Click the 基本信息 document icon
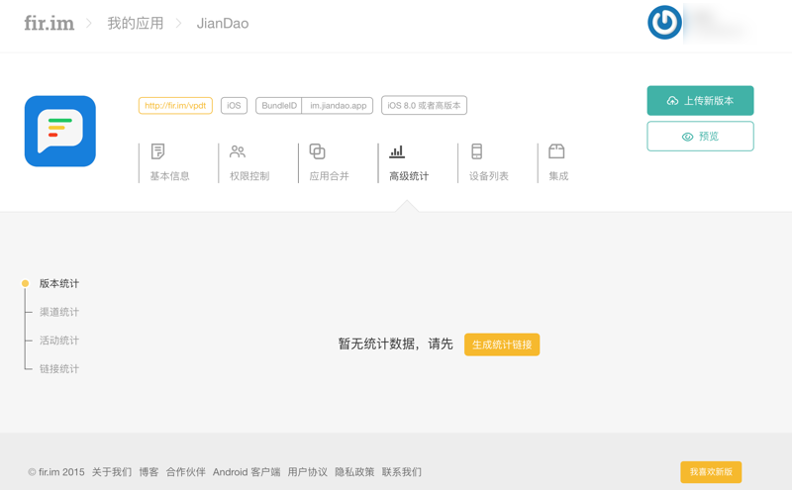 pos(157,151)
